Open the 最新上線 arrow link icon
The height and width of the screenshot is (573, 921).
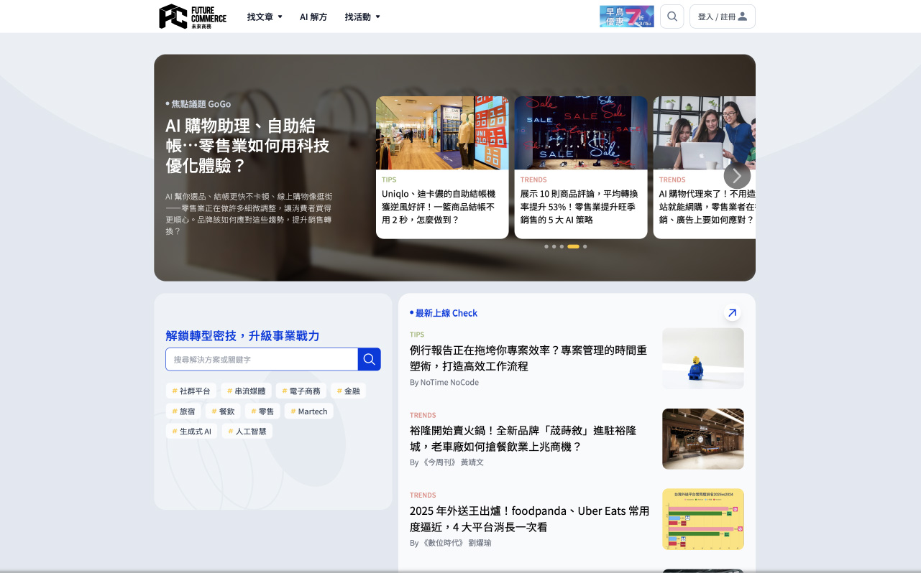[732, 313]
